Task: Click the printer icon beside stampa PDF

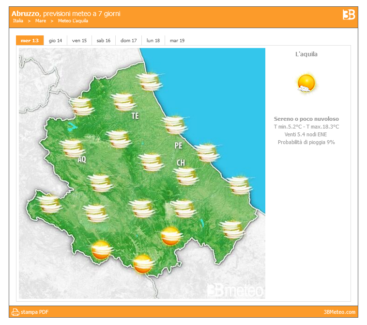Action: 15,312
